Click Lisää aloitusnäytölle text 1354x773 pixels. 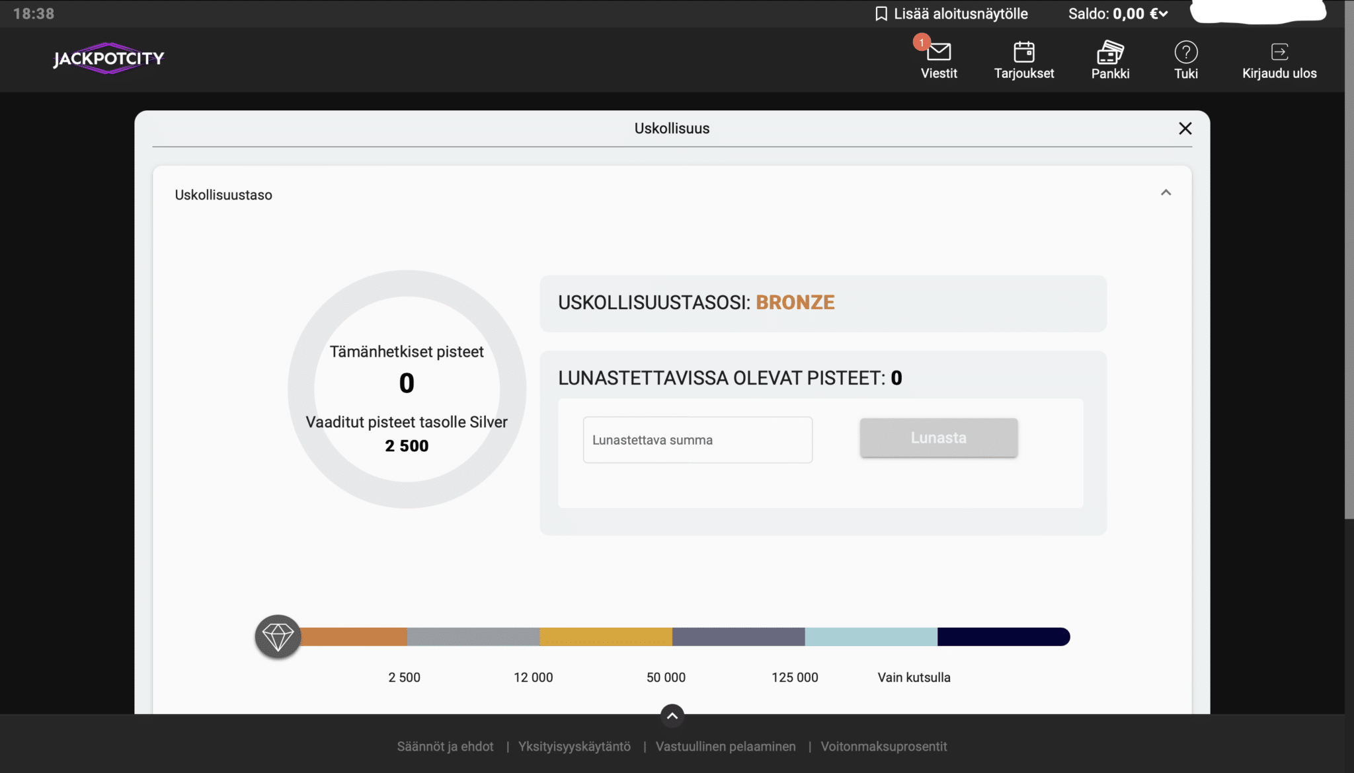961,14
